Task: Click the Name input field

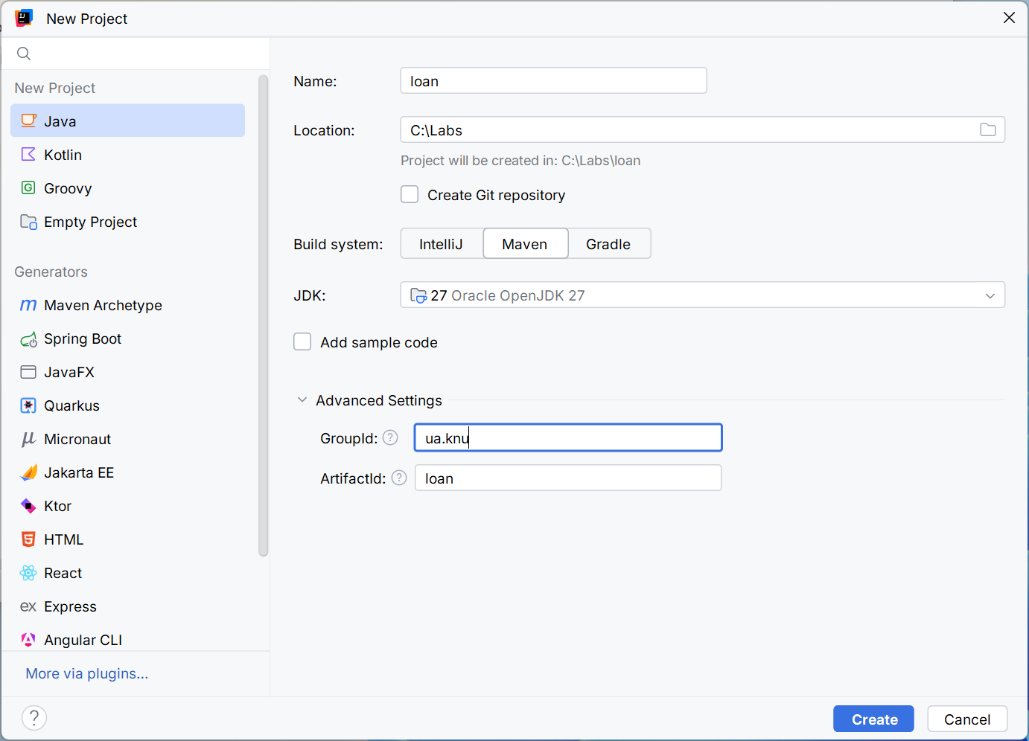Action: [x=553, y=80]
